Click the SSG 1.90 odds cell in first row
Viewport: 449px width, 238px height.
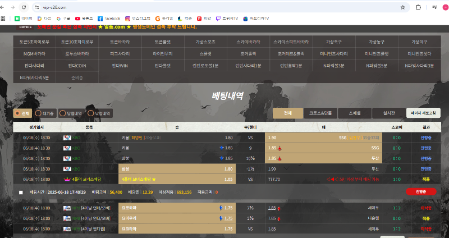coord(324,138)
